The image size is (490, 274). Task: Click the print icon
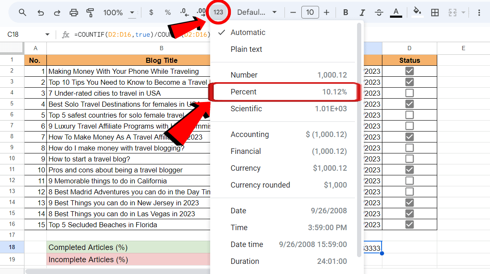click(x=74, y=13)
